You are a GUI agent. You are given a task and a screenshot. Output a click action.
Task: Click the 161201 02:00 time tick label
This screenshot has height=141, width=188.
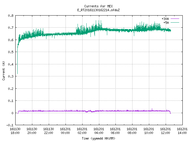coord(82,131)
